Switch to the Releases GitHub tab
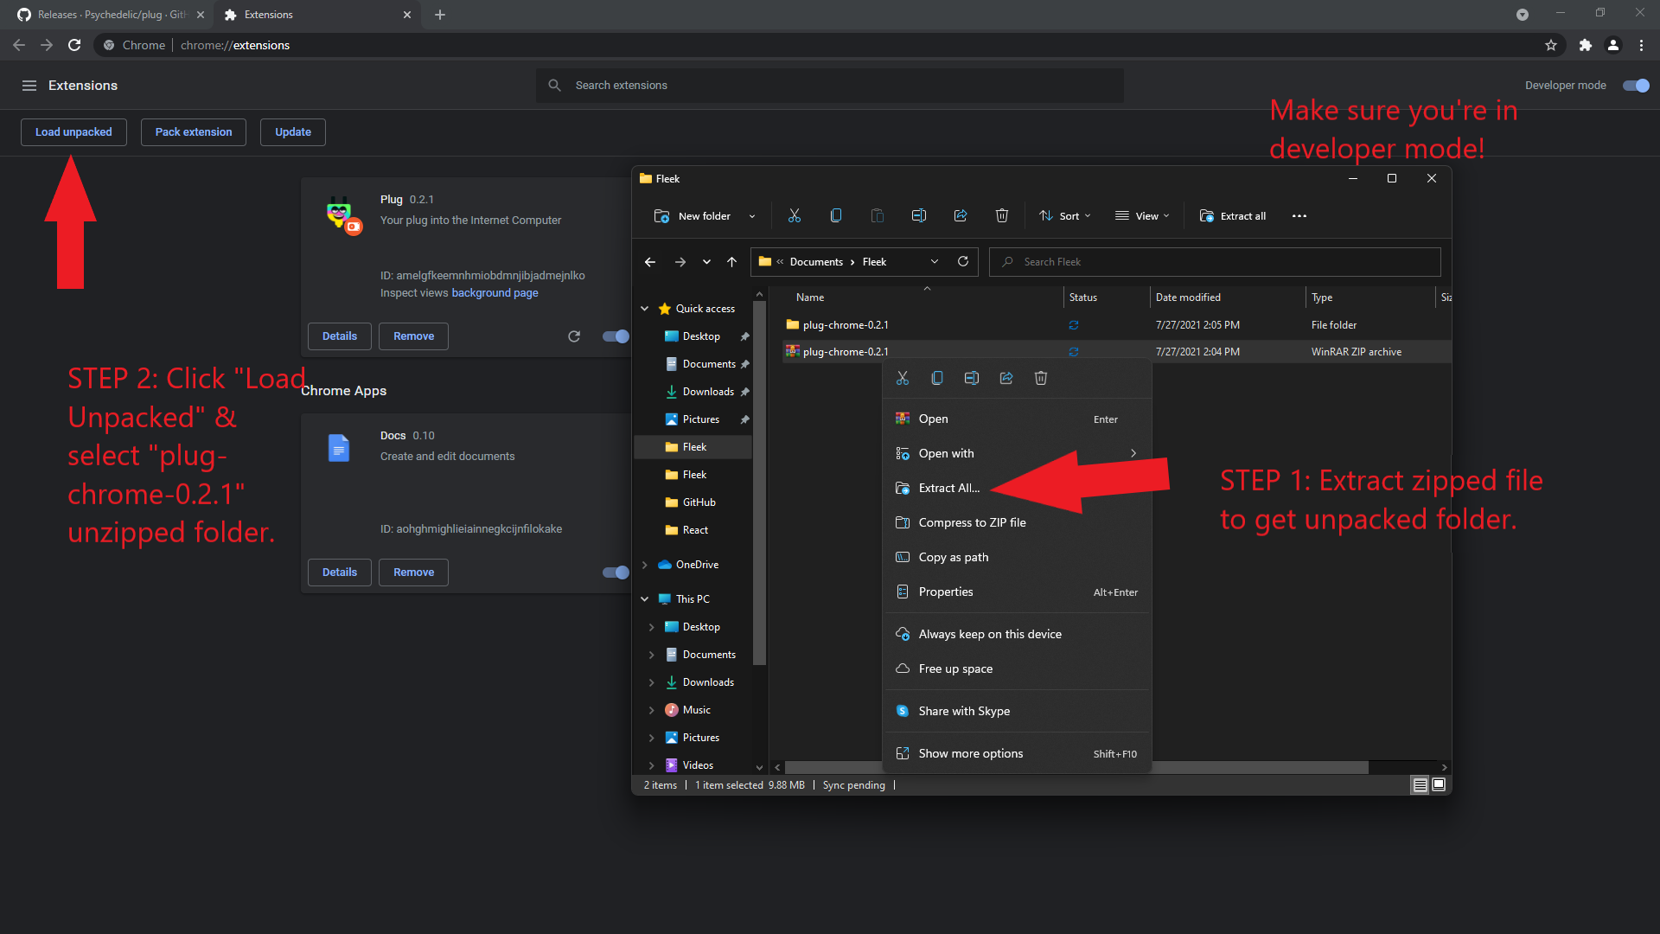Image resolution: width=1660 pixels, height=934 pixels. click(110, 15)
